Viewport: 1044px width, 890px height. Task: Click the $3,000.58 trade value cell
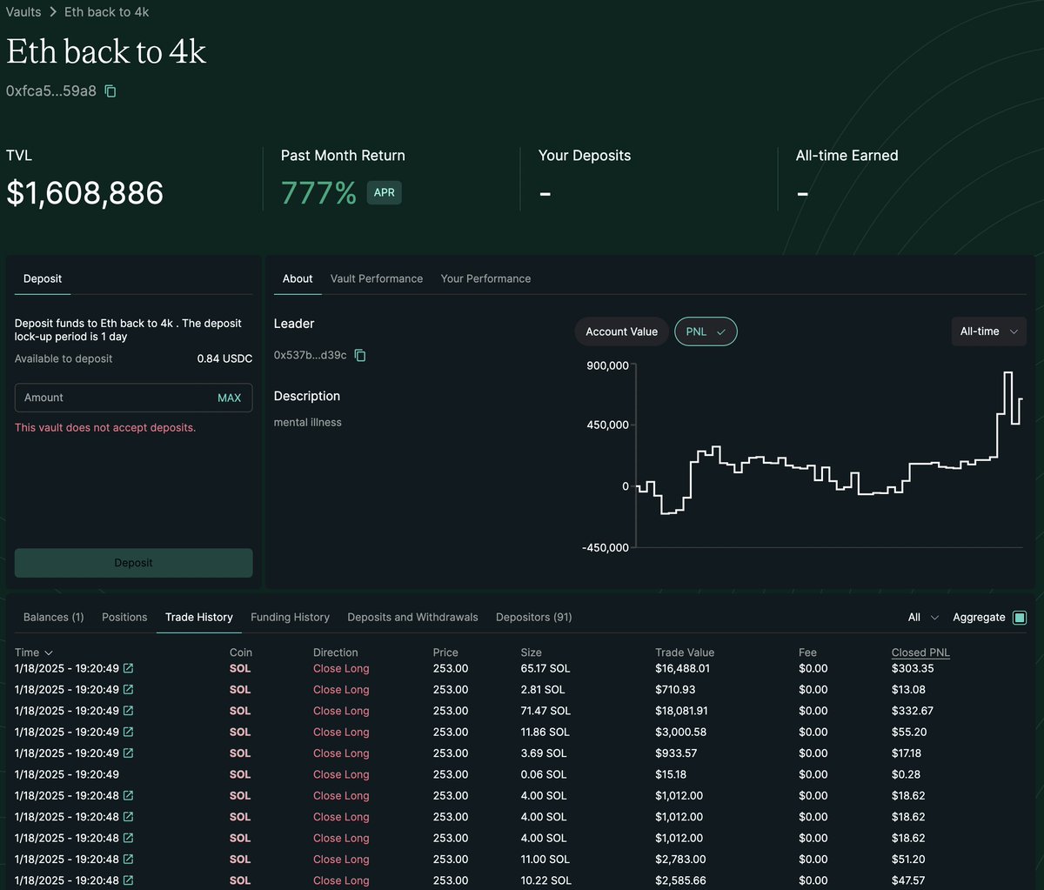pos(681,732)
